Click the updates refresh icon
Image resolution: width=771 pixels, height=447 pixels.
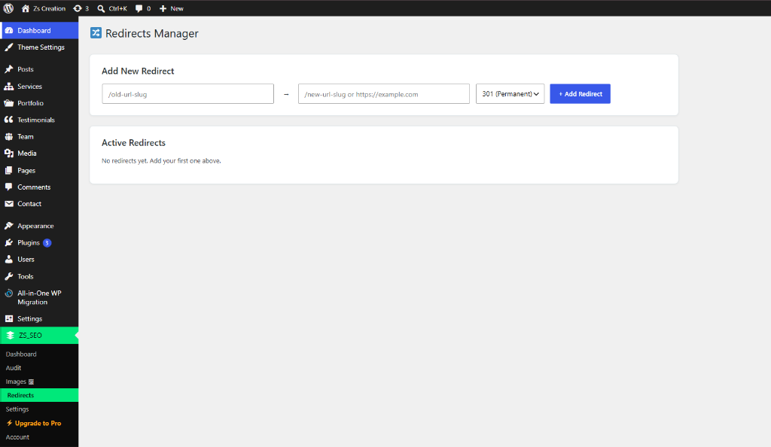click(78, 8)
